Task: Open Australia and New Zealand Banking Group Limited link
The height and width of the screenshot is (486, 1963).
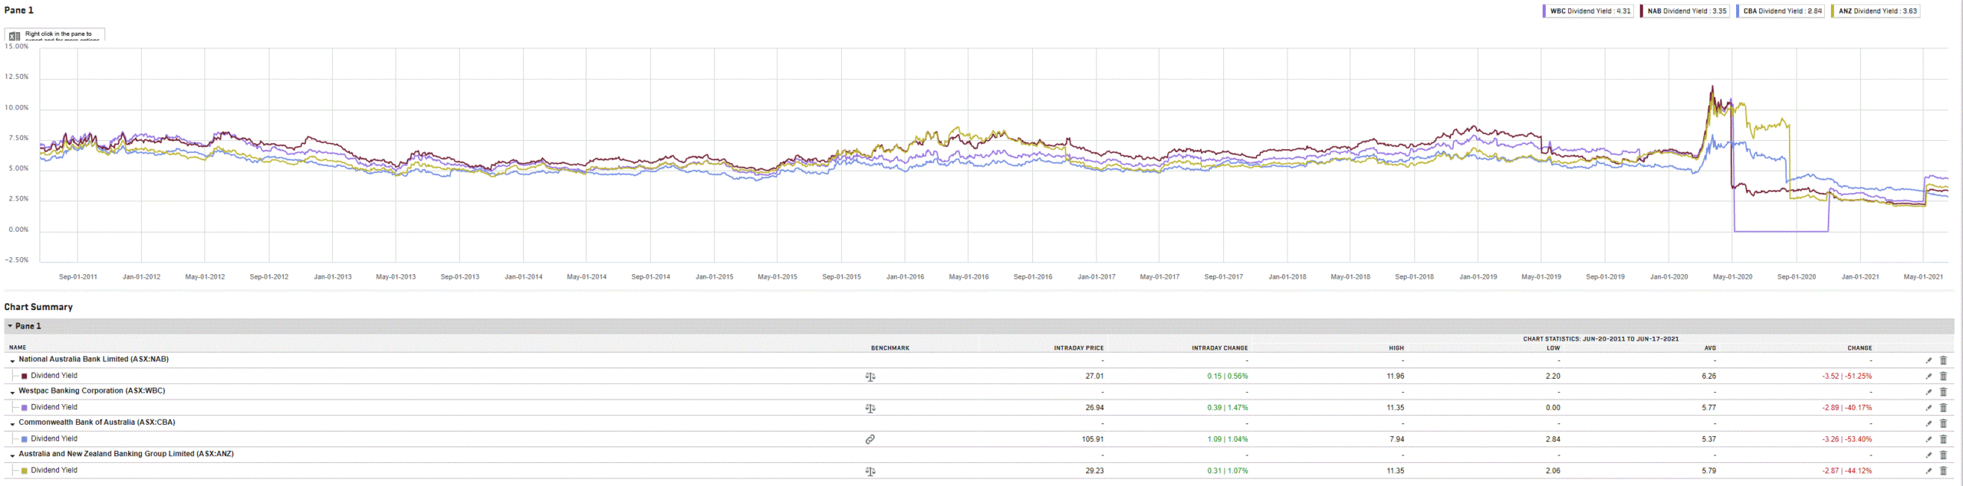Action: (126, 454)
